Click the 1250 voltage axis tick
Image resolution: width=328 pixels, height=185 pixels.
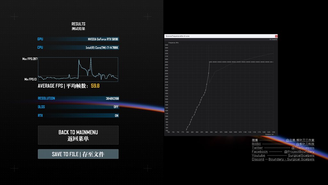[x=274, y=132]
